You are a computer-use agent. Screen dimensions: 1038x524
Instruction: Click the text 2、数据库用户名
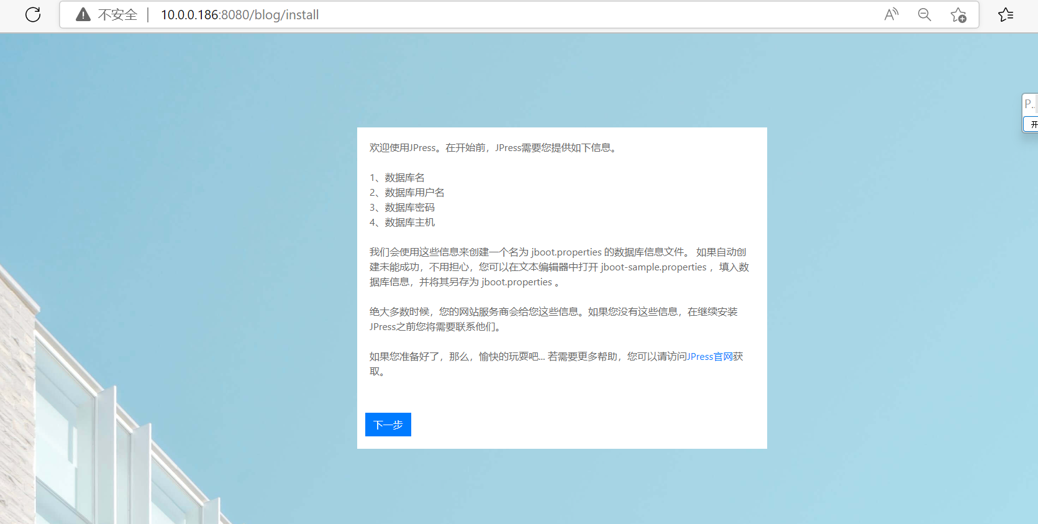[x=407, y=193]
